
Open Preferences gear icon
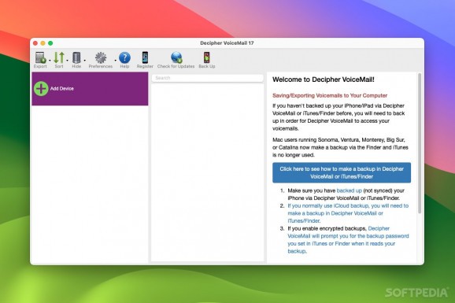point(101,57)
